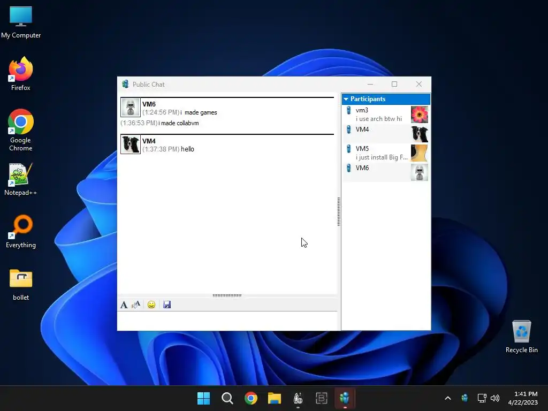The width and height of the screenshot is (548, 411).
Task: Select the Firefox desktop shortcut
Action: (21, 74)
